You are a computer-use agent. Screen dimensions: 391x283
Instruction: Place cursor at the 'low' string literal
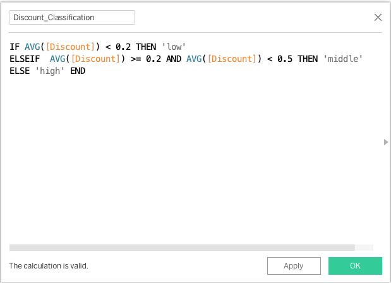[x=174, y=47]
